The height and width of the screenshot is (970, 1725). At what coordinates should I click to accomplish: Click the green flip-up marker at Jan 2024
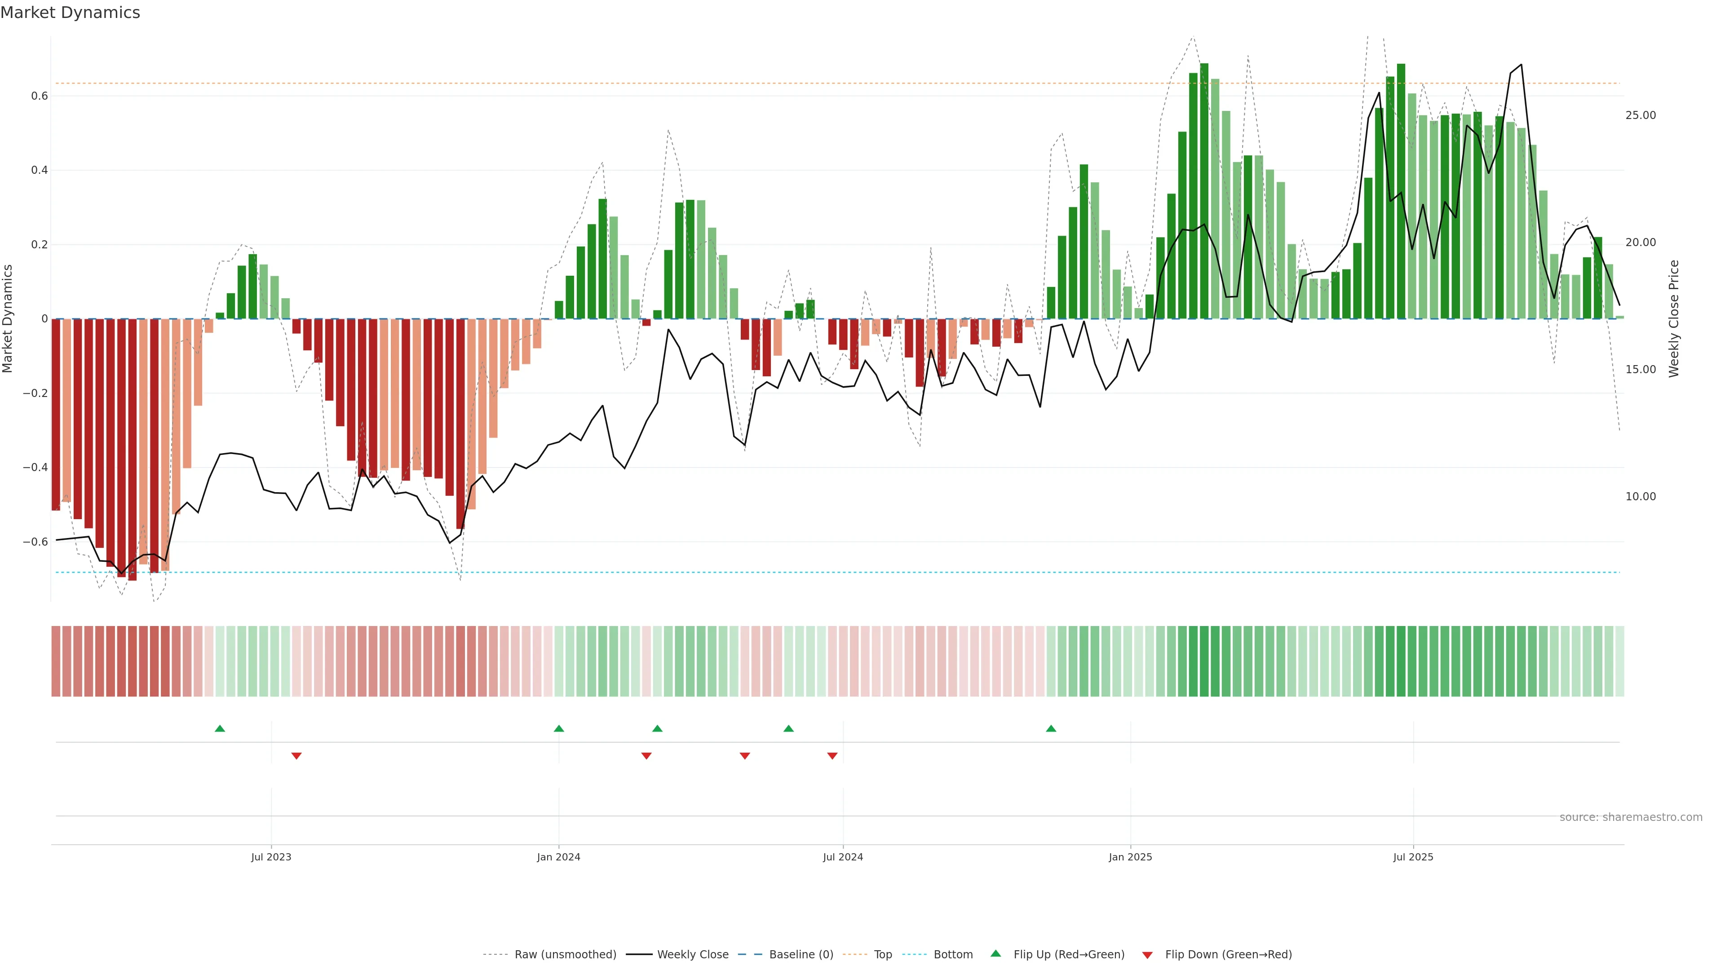(559, 728)
